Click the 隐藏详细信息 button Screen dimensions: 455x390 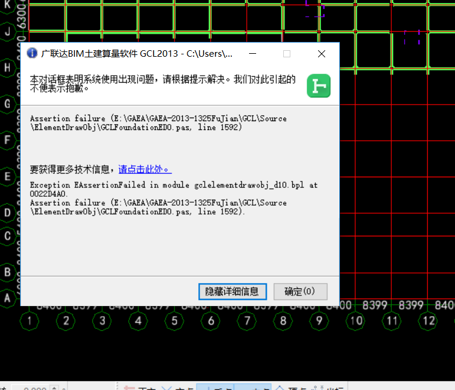tap(233, 291)
